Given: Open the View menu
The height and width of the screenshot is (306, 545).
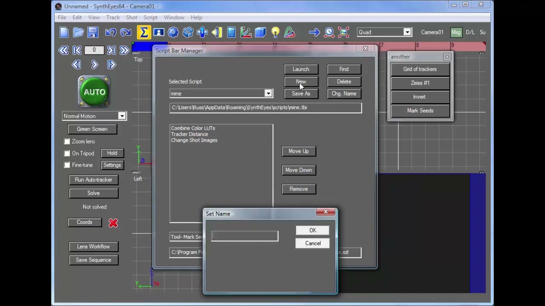Looking at the screenshot, I should pyautogui.click(x=94, y=17).
